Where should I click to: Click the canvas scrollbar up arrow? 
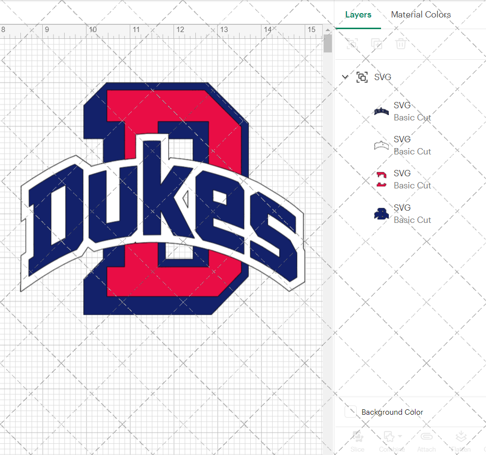point(328,30)
